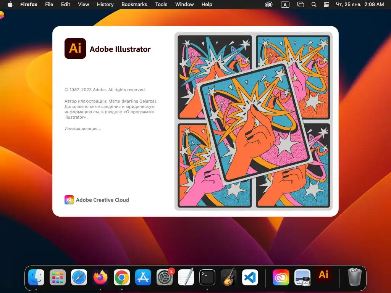Open the File menu
This screenshot has height=293, width=391.
[x=49, y=5]
